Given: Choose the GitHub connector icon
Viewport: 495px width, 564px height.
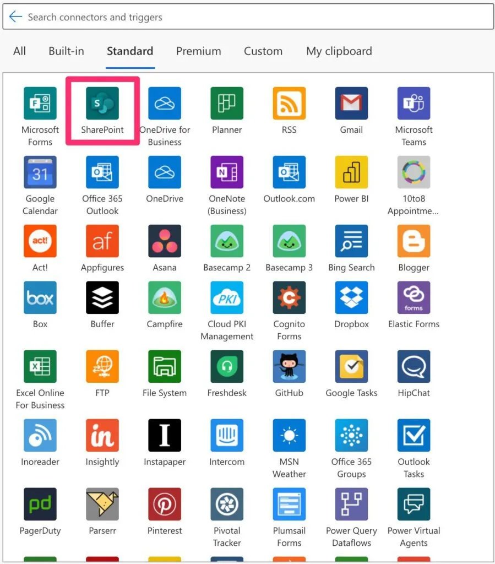Looking at the screenshot, I should [x=289, y=367].
